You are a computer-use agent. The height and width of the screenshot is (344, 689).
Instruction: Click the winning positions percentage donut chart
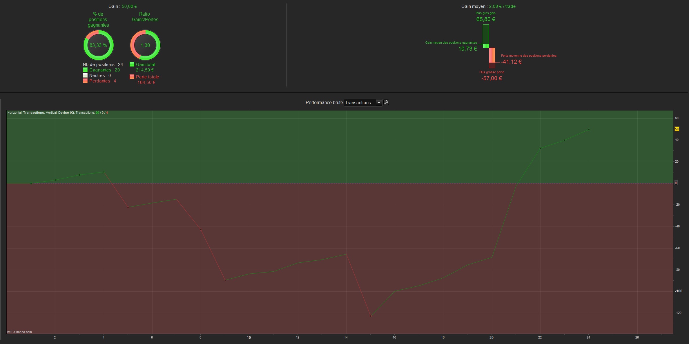[x=99, y=45]
